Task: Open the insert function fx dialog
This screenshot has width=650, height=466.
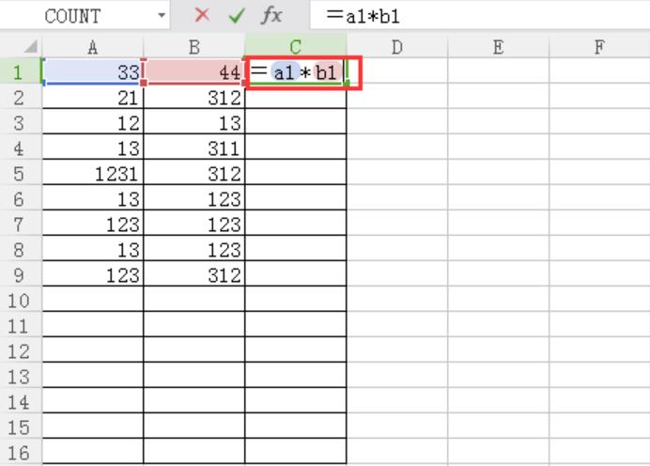Action: tap(272, 16)
